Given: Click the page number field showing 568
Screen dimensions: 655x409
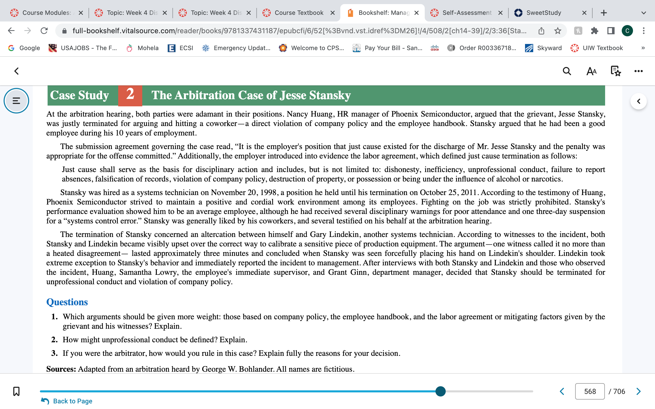Looking at the screenshot, I should (x=590, y=391).
